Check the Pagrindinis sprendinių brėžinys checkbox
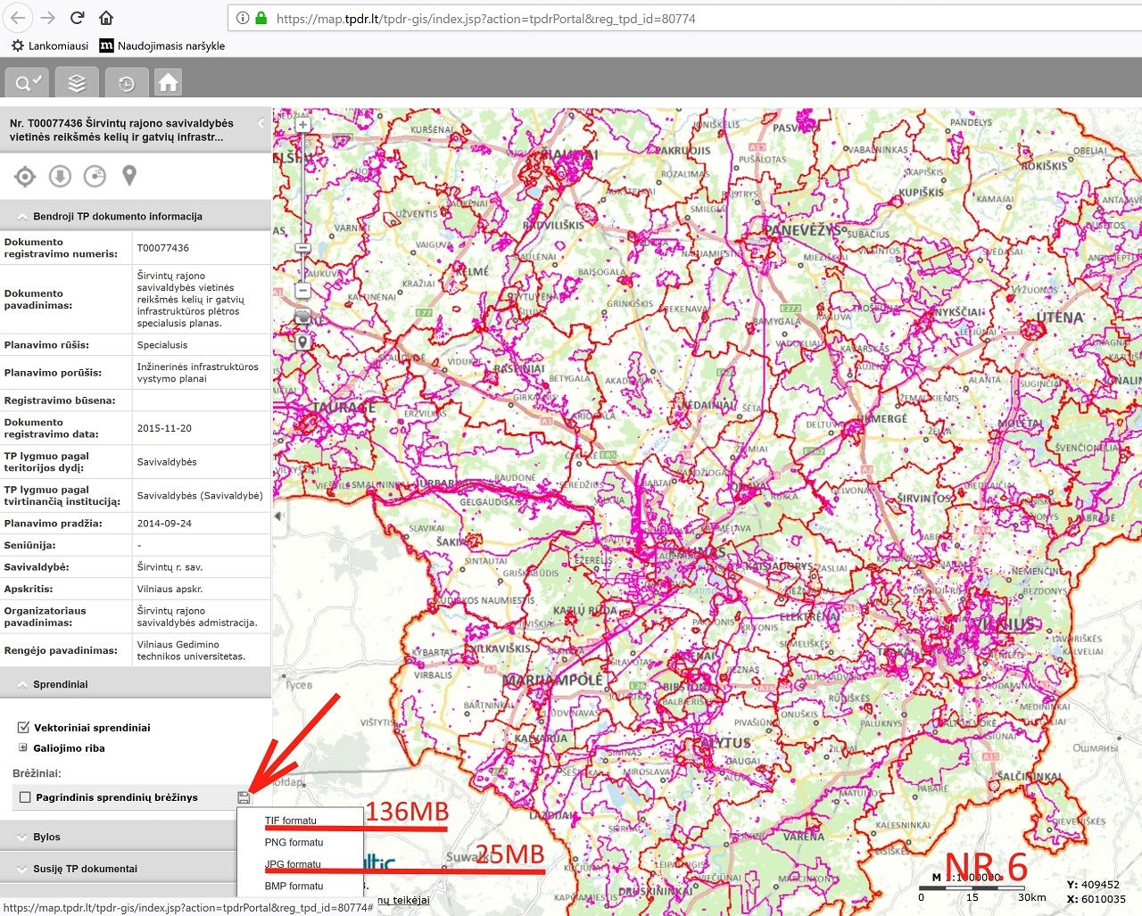 tap(25, 797)
